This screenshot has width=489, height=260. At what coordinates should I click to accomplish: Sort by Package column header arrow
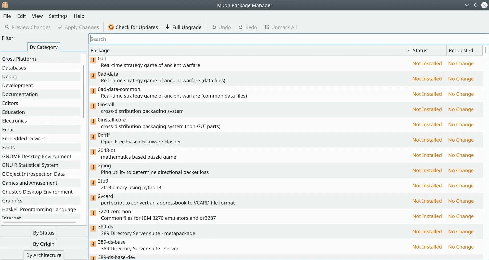coord(408,50)
